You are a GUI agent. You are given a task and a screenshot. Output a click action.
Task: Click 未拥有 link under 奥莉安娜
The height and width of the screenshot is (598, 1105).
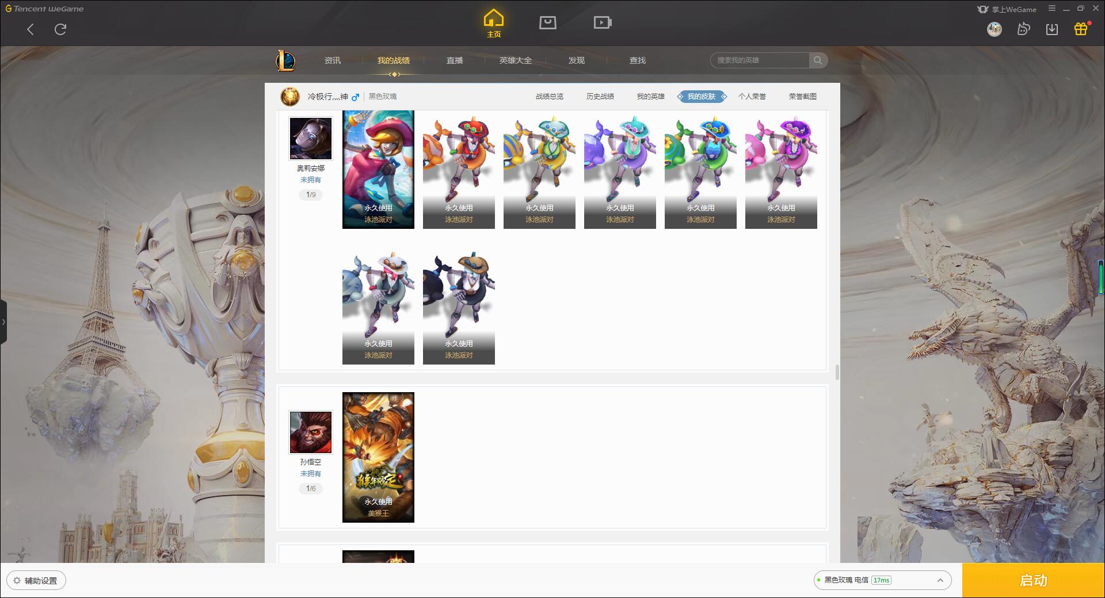tap(311, 180)
